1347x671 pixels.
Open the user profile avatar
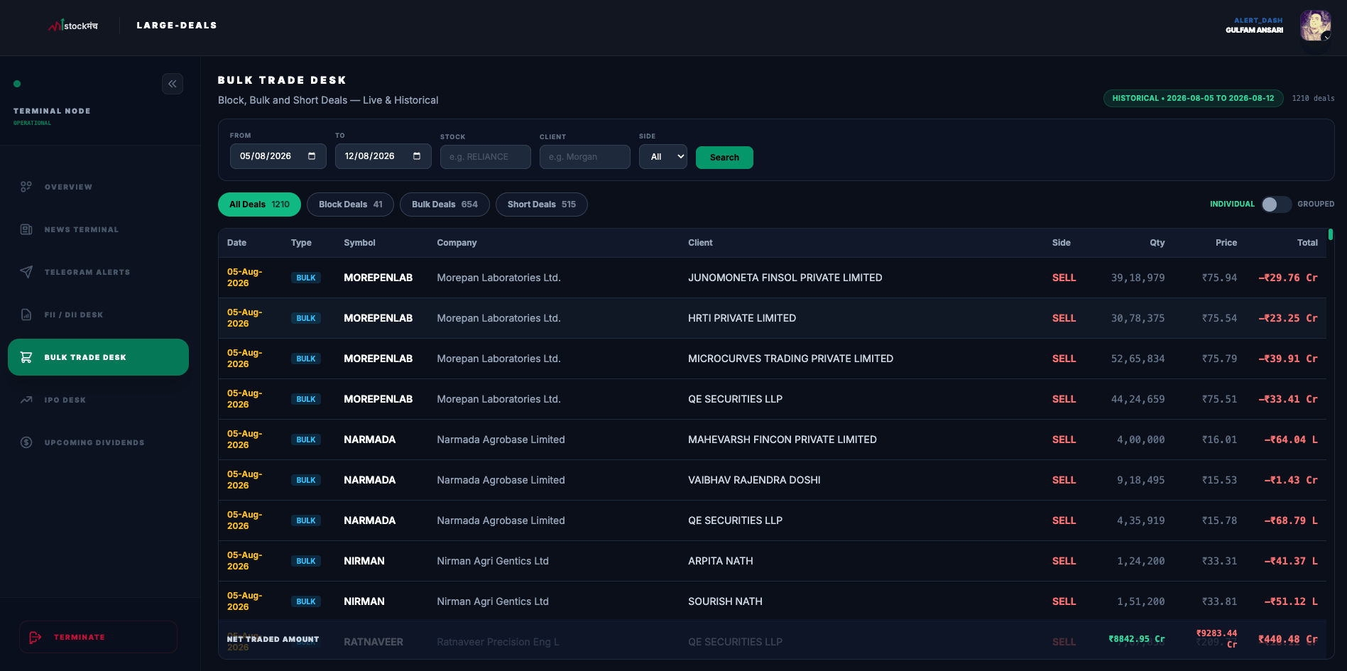pyautogui.click(x=1315, y=26)
